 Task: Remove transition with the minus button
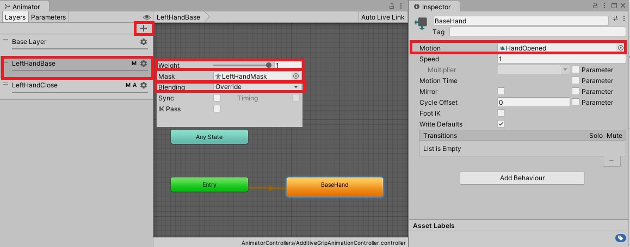612,161
